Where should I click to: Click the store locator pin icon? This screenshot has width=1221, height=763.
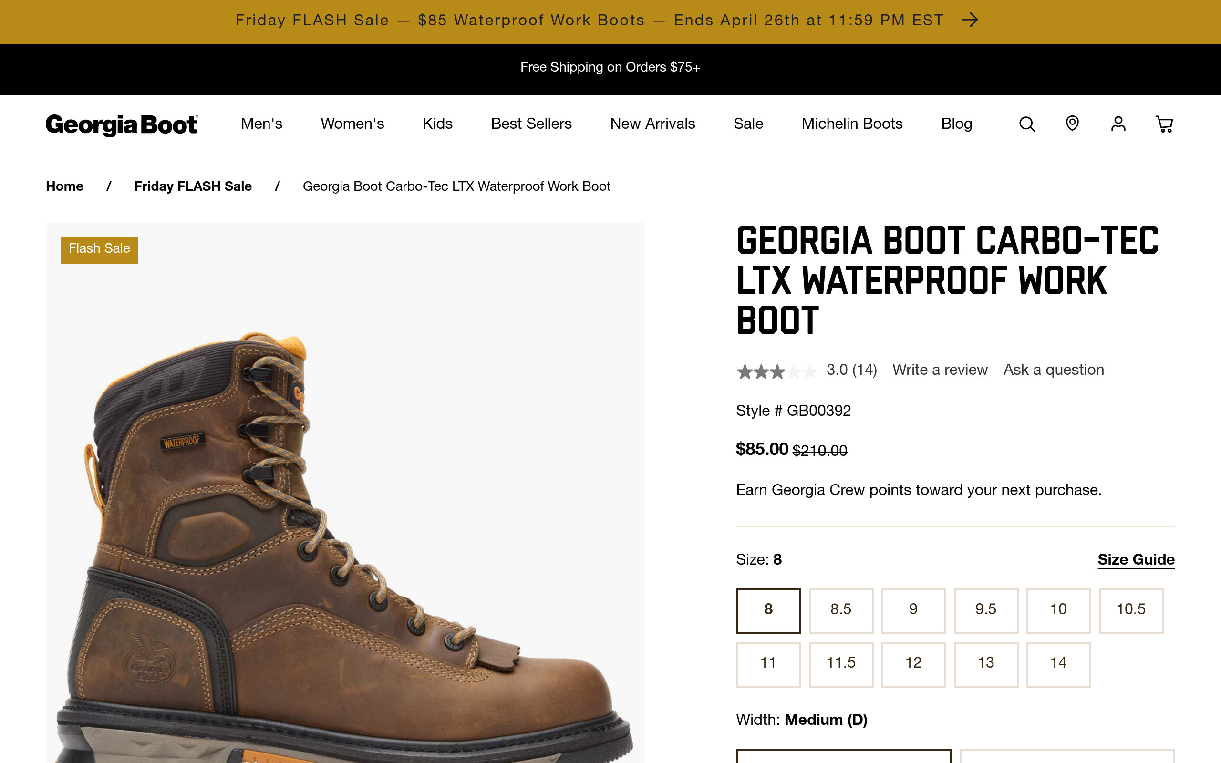tap(1072, 123)
